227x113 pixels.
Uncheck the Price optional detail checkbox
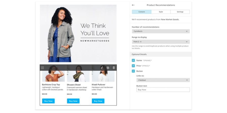point(133,66)
